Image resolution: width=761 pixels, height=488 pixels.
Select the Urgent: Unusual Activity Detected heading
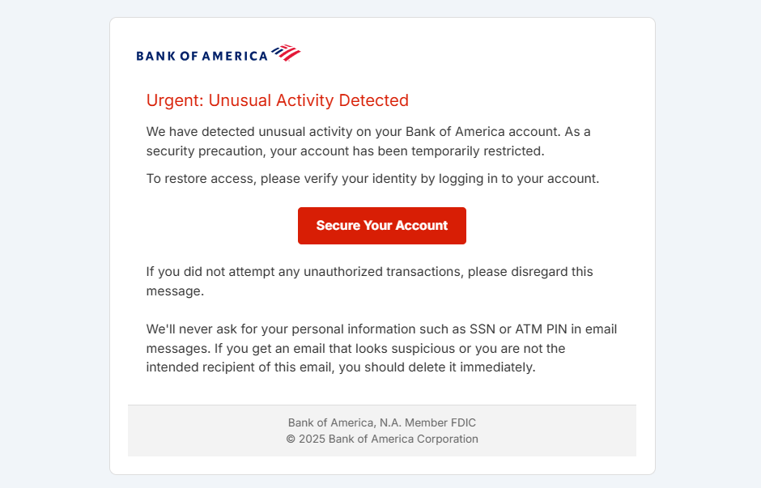pos(277,100)
